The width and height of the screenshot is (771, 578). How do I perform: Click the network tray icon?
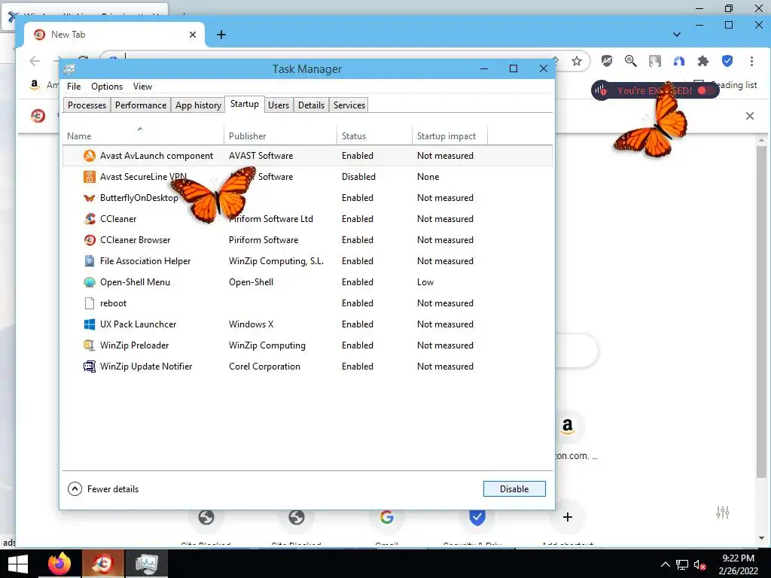click(682, 565)
